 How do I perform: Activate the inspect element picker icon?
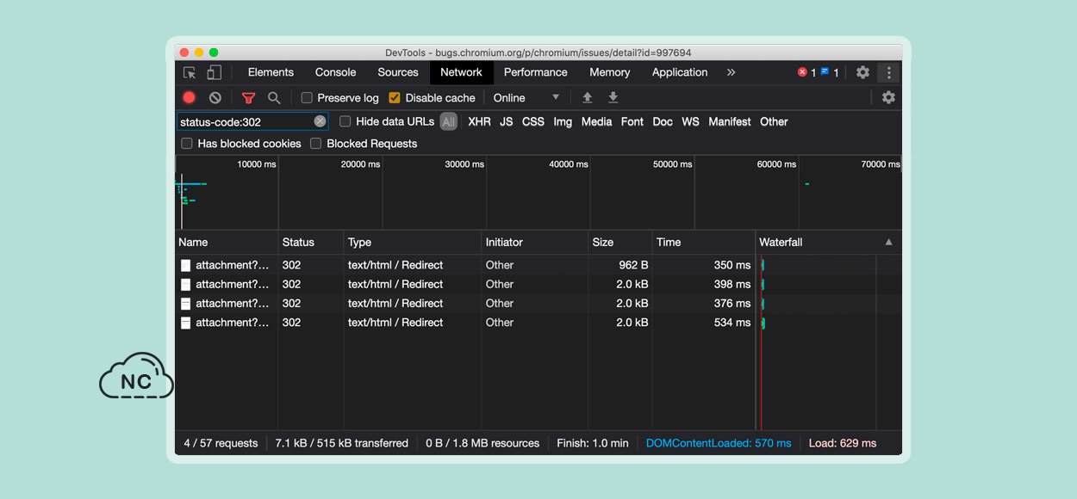pyautogui.click(x=190, y=73)
